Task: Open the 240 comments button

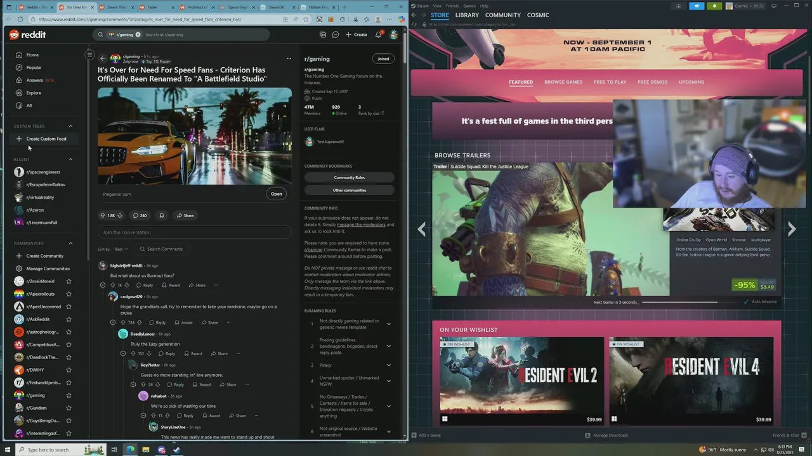Action: (140, 215)
